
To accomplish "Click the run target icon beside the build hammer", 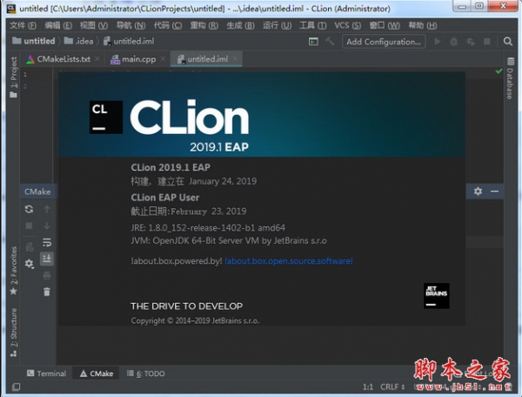I will point(313,42).
